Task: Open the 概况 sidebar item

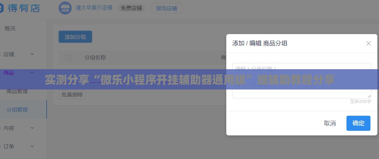Action: tap(10, 29)
